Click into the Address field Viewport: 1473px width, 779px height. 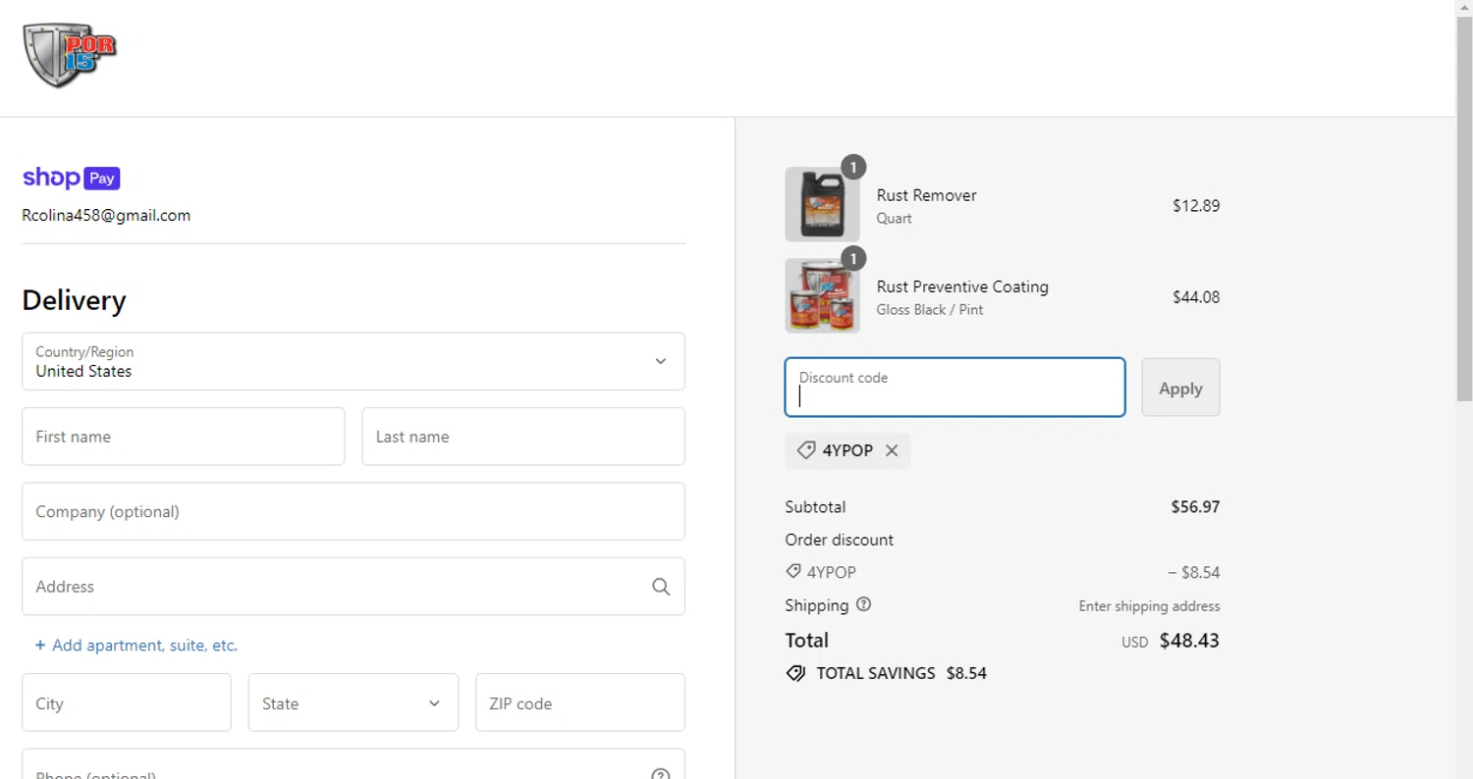[354, 587]
